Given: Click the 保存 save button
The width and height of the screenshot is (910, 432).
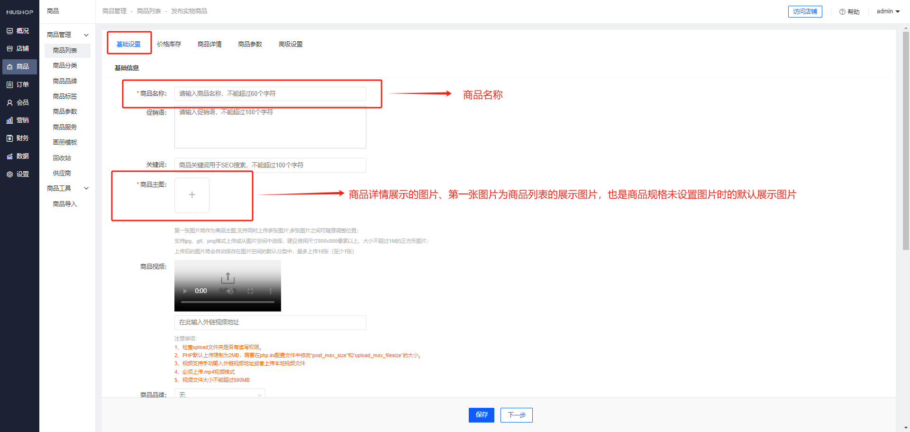Looking at the screenshot, I should coord(481,415).
